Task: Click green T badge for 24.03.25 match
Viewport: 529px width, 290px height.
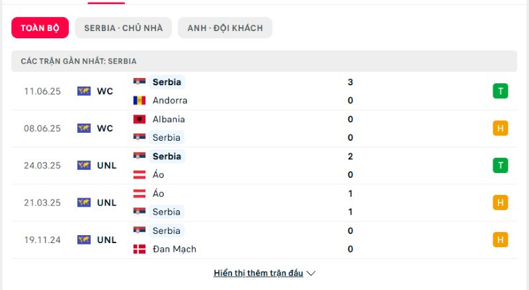Action: tap(501, 165)
